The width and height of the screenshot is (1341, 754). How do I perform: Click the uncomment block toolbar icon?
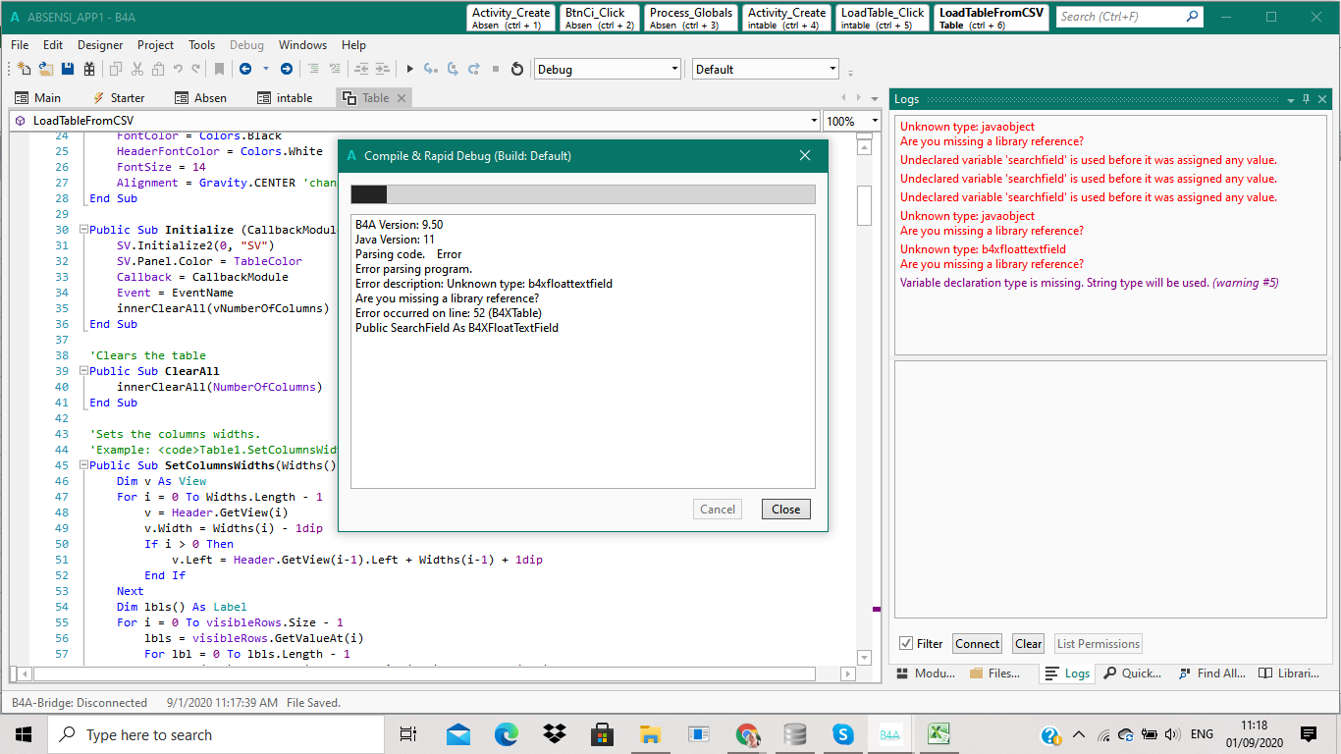pos(335,69)
